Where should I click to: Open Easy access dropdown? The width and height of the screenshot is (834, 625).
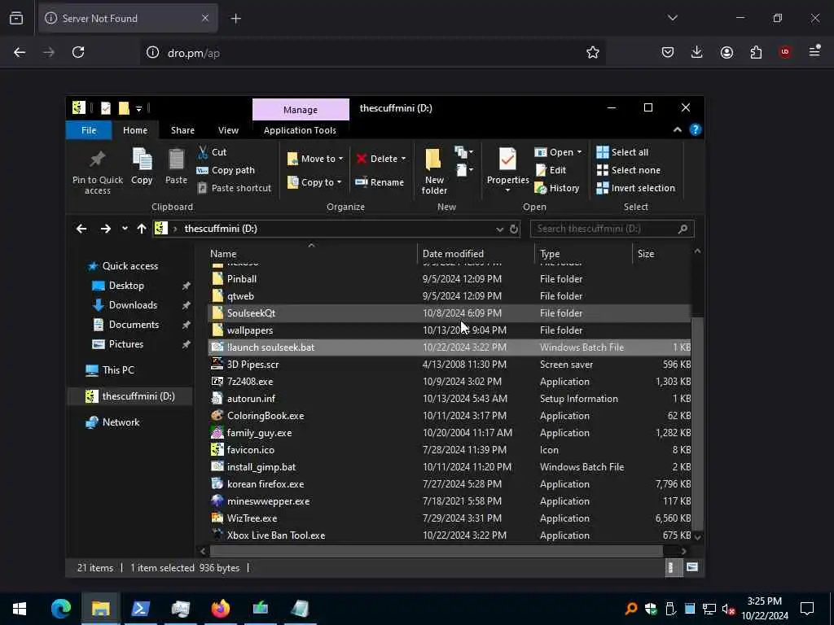[x=463, y=170]
